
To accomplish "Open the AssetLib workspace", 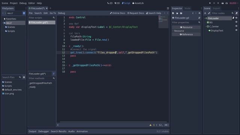I will [138, 3].
